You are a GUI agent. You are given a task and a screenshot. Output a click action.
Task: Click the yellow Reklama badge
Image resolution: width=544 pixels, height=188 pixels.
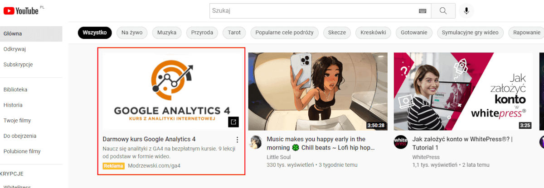(114, 166)
